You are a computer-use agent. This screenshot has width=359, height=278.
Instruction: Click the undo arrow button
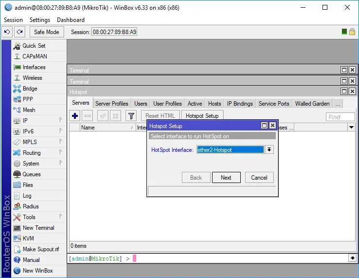[7, 32]
